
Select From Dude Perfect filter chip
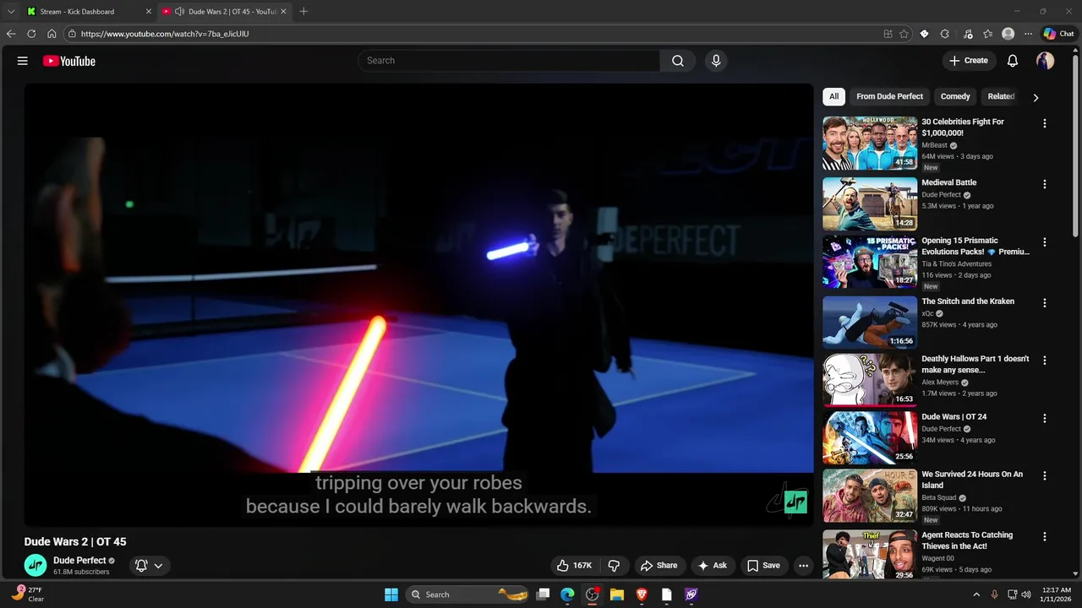[x=889, y=96]
